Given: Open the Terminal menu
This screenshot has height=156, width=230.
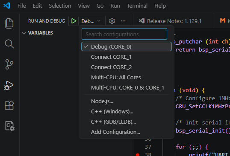Looking at the screenshot, I should [x=137, y=6].
